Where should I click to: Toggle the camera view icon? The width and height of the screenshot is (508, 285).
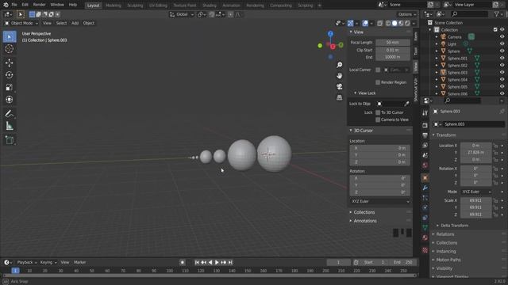[x=339, y=86]
